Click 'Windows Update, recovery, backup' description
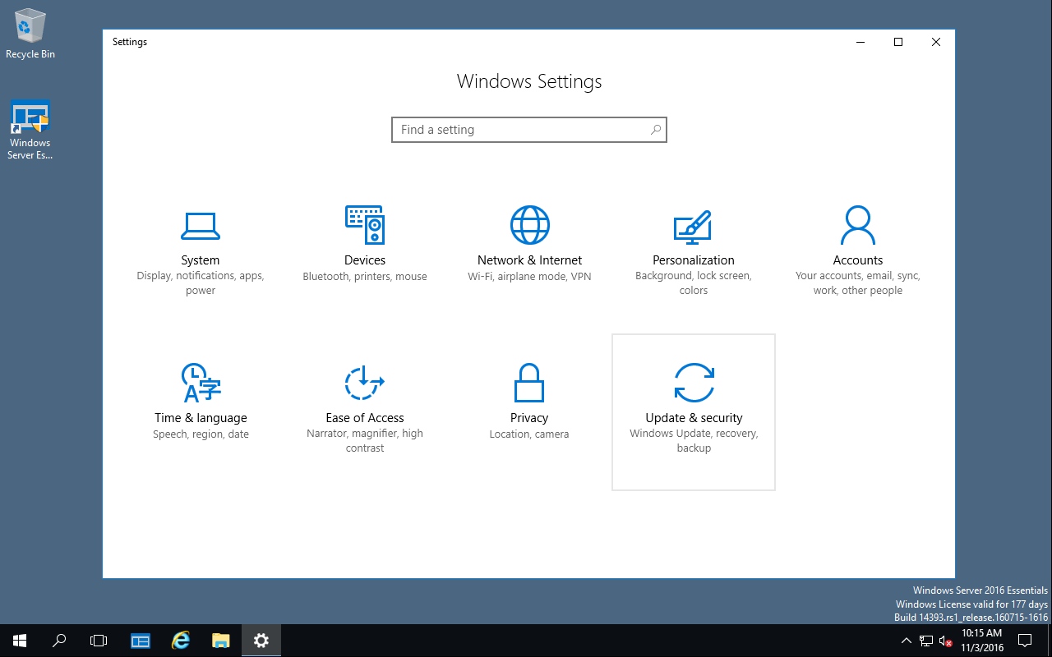This screenshot has height=657, width=1052. [694, 441]
